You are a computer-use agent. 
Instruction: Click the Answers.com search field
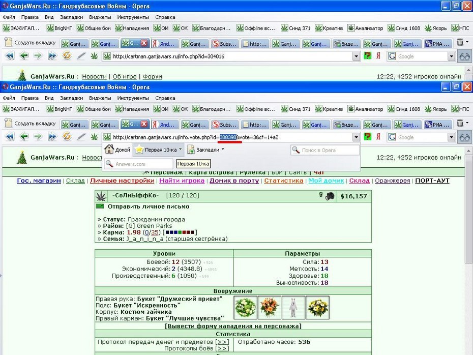pyautogui.click(x=139, y=164)
